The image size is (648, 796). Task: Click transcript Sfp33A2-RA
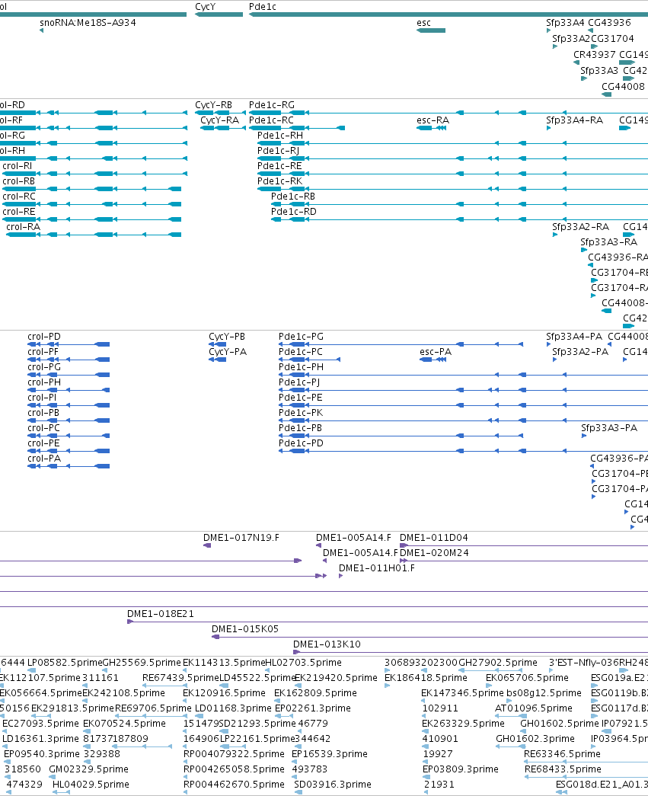click(x=580, y=227)
